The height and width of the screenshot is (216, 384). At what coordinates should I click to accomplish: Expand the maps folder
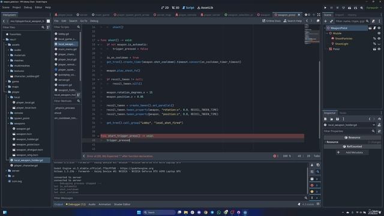click(x=7, y=86)
